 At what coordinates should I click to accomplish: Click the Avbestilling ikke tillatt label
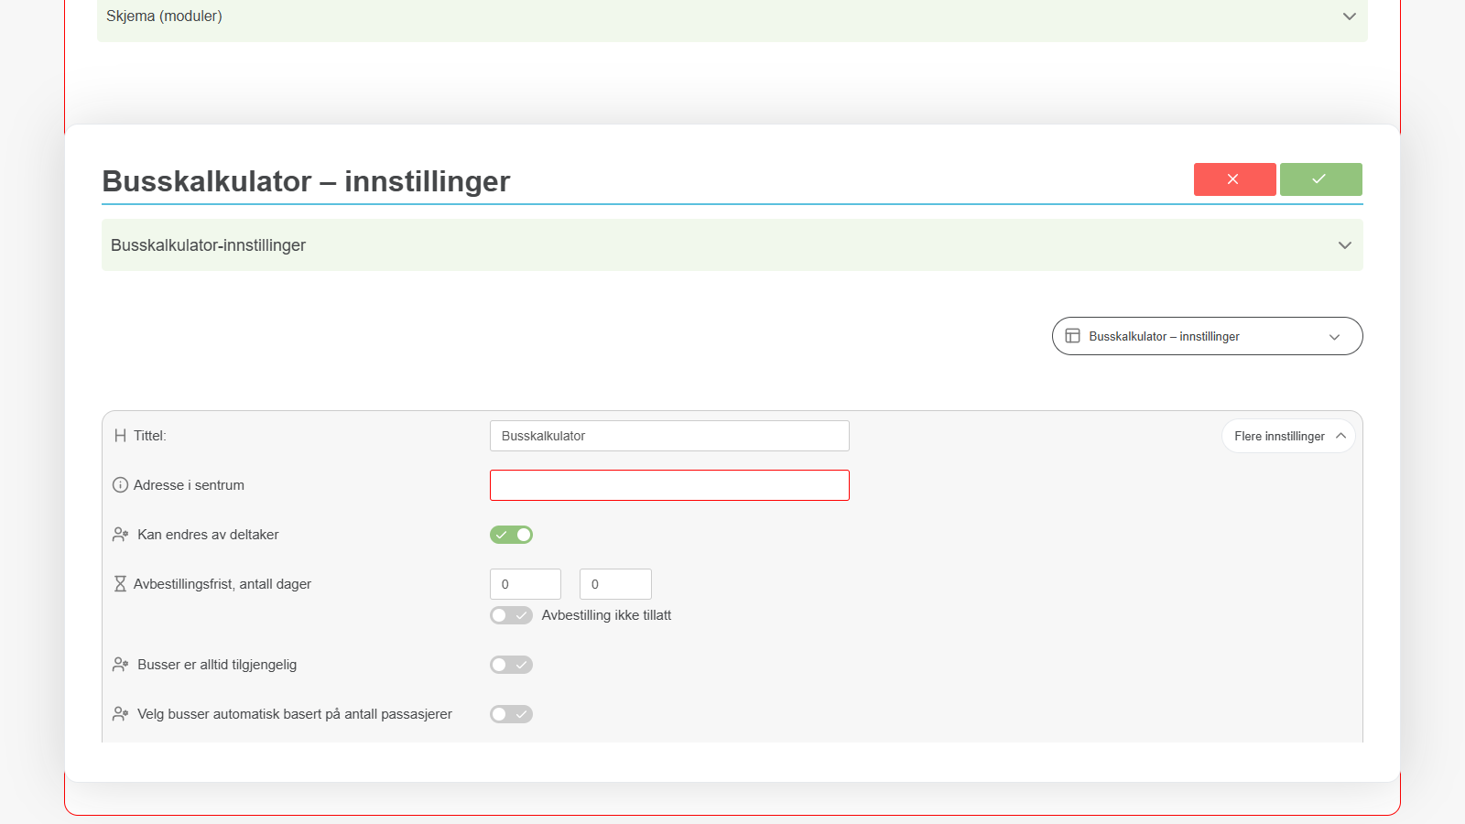coord(606,615)
